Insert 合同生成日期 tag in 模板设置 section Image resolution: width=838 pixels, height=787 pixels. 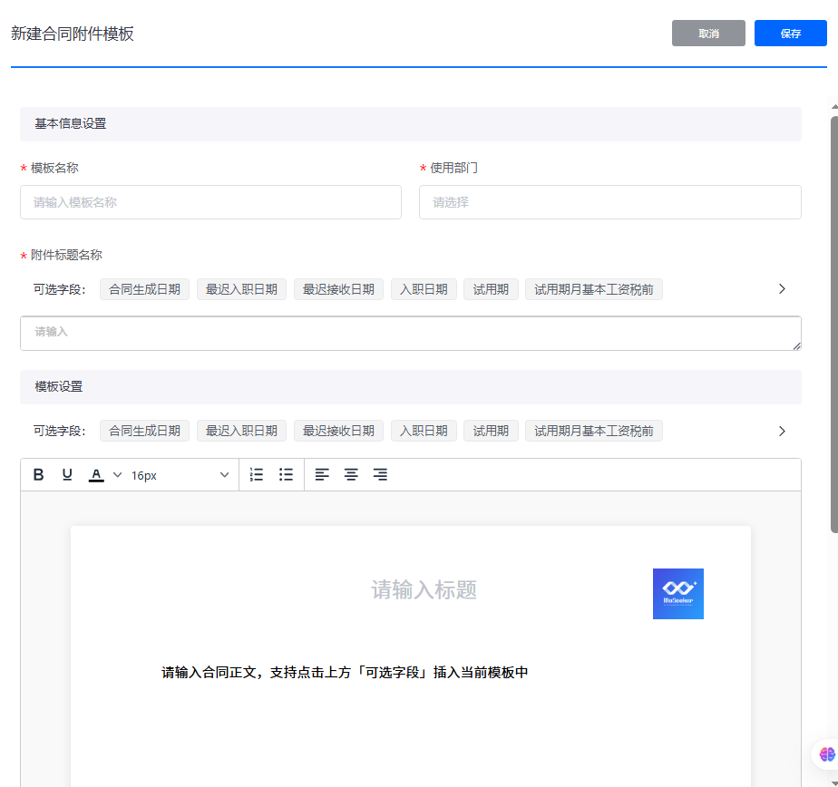click(144, 431)
